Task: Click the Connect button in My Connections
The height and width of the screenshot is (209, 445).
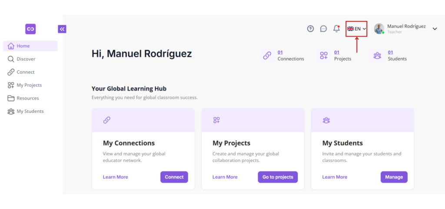Action: tap(174, 177)
